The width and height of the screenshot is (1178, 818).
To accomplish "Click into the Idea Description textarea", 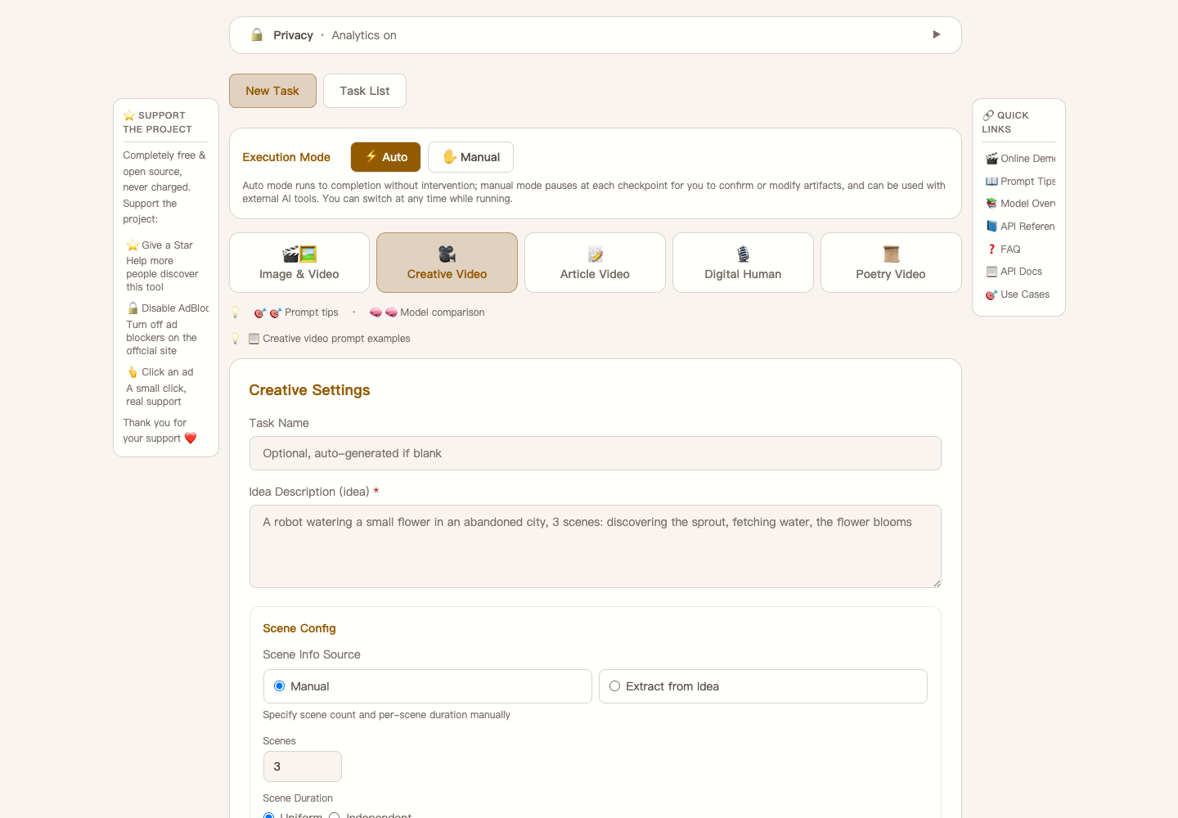I will (596, 546).
